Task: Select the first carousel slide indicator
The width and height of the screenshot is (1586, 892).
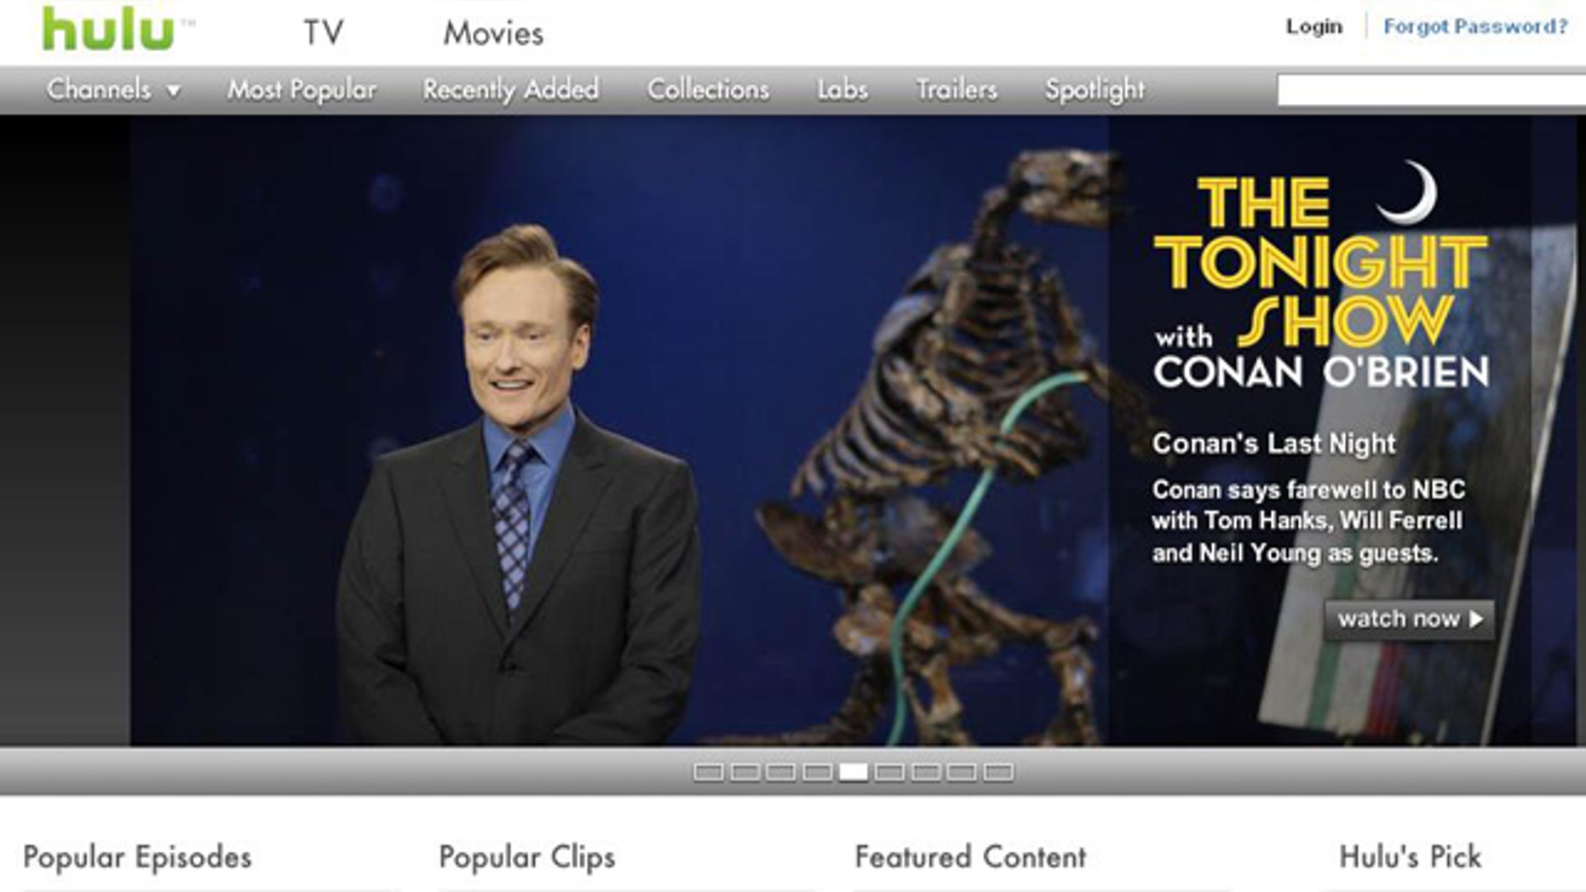Action: pyautogui.click(x=708, y=772)
